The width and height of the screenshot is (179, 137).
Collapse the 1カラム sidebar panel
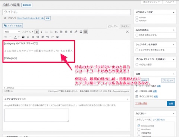(174, 59)
